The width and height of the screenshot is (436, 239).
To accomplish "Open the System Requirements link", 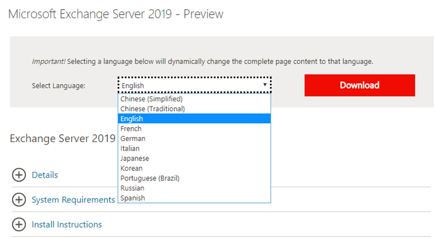I will (73, 200).
